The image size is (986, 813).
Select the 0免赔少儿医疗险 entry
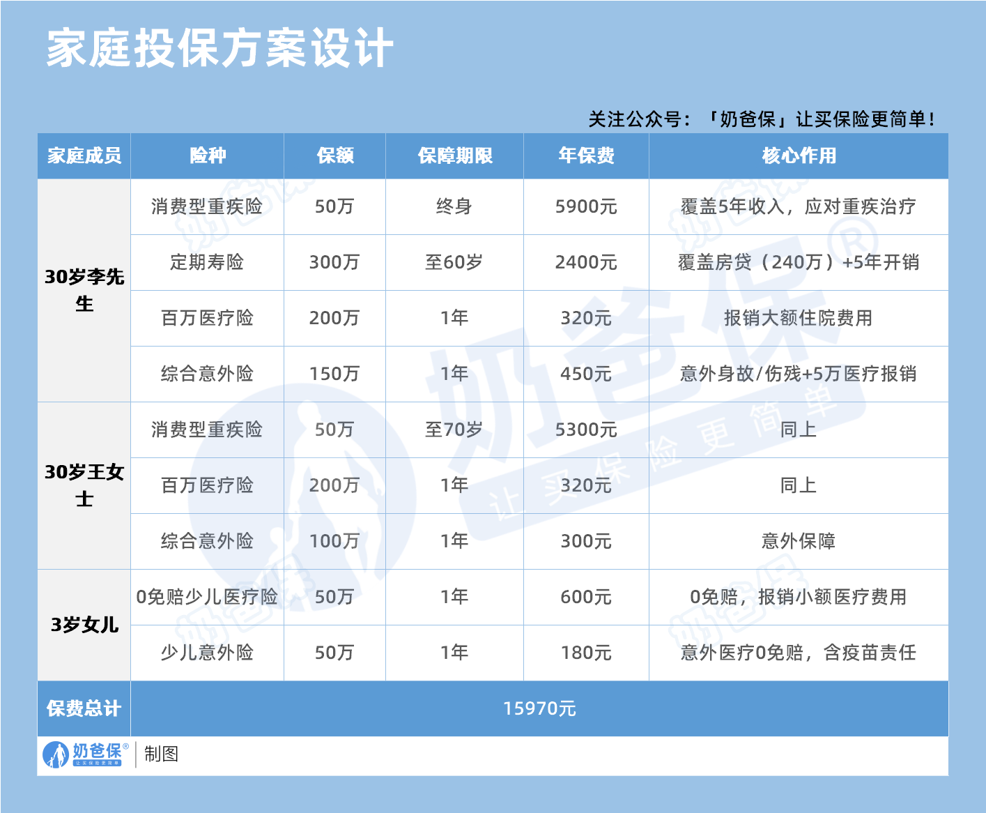click(x=207, y=597)
